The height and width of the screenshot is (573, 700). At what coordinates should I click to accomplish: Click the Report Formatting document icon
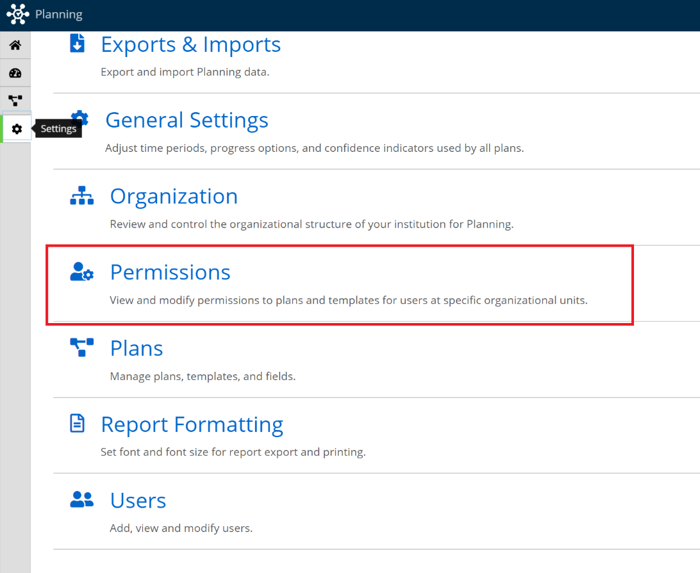(x=77, y=423)
